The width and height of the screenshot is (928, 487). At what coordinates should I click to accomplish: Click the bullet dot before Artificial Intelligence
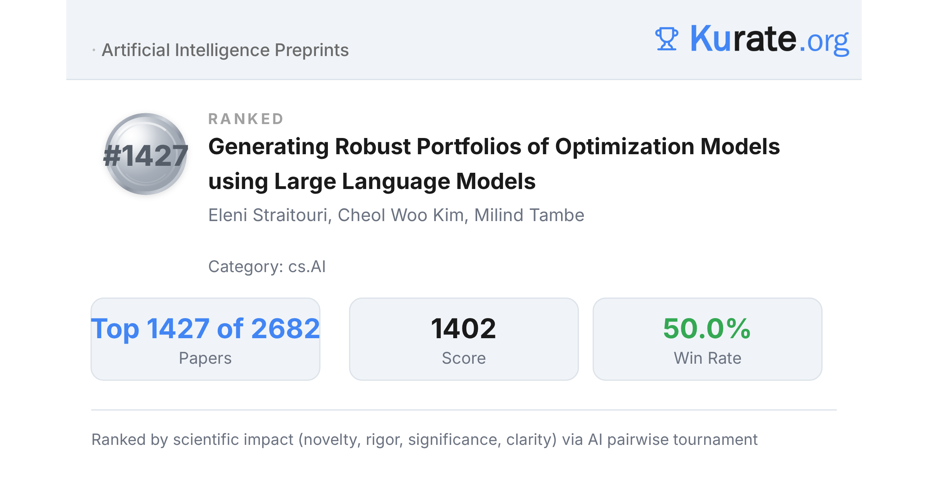click(x=94, y=50)
